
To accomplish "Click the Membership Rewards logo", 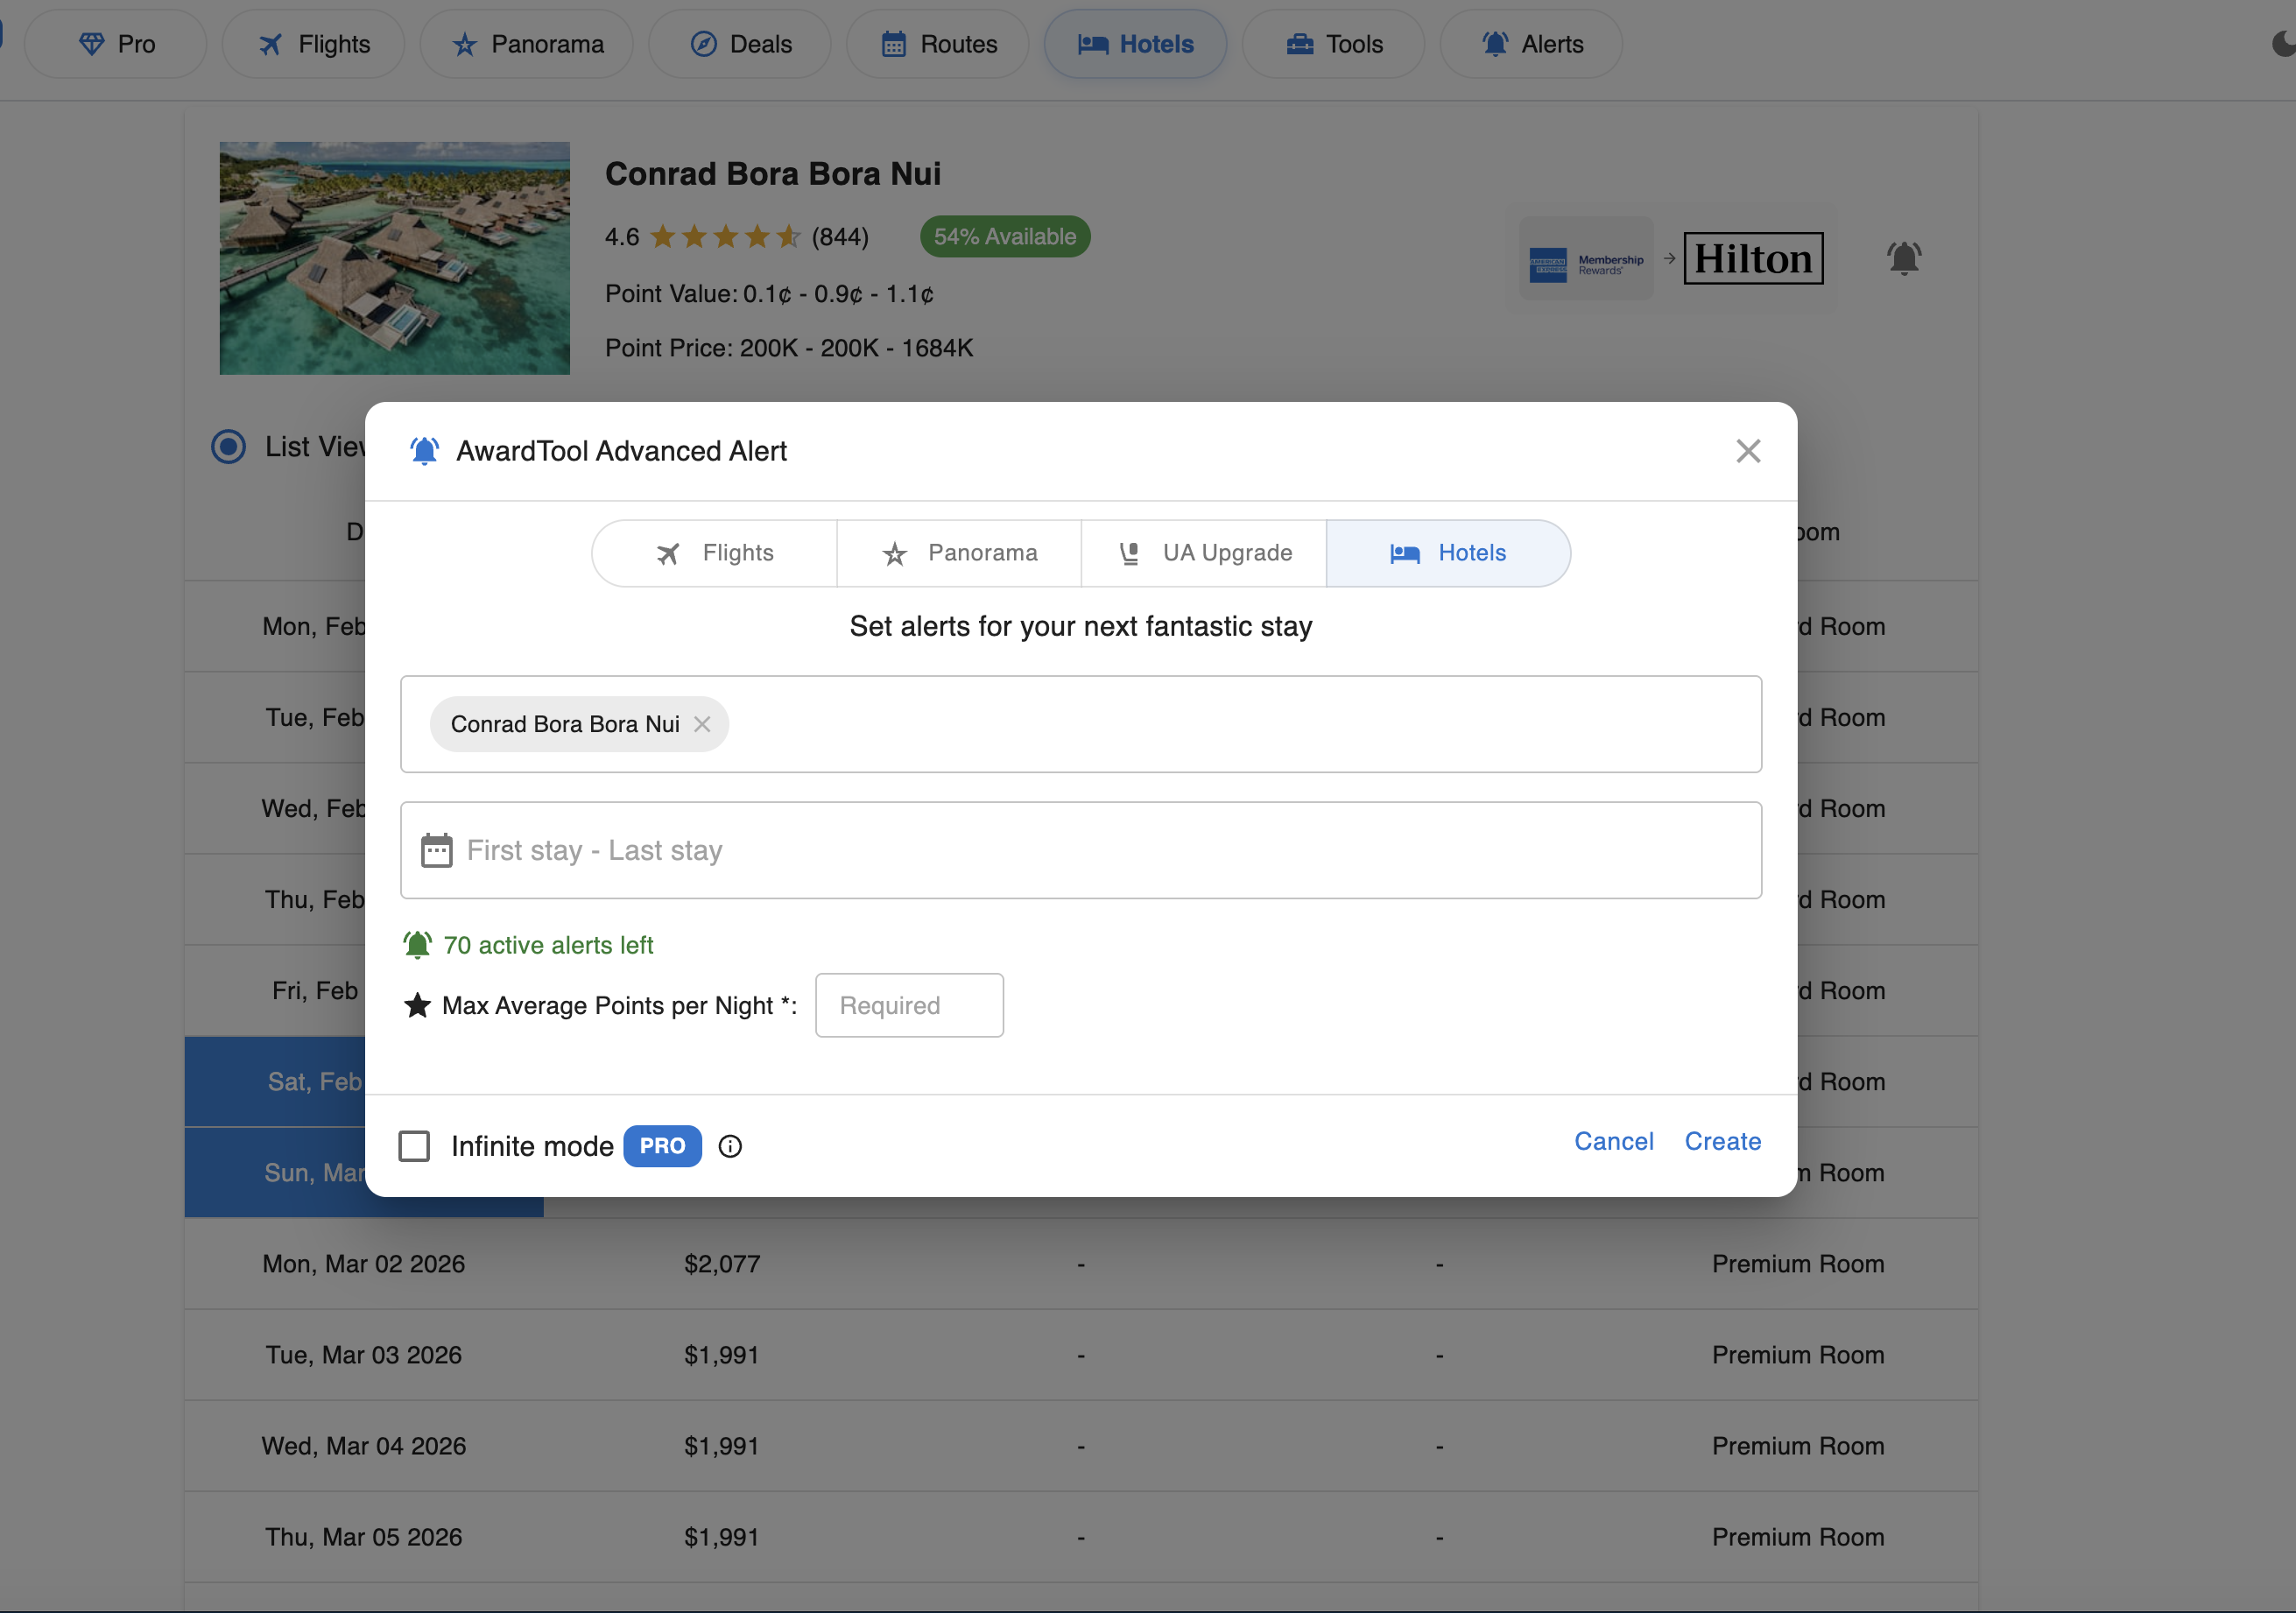I will pyautogui.click(x=1586, y=258).
